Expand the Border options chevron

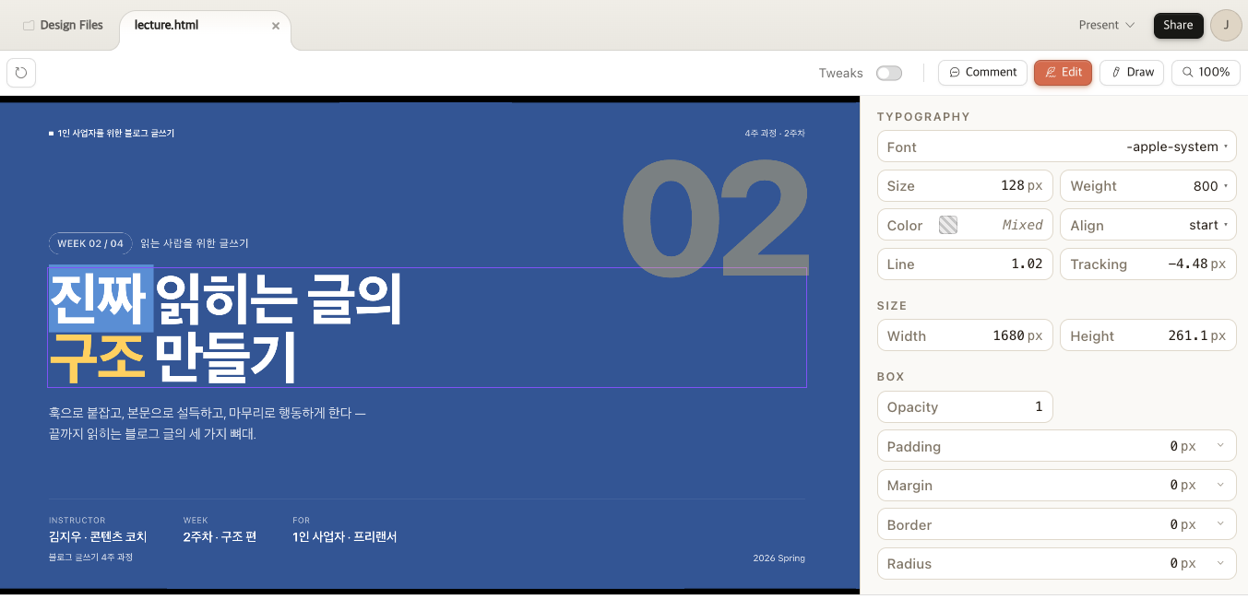pos(1220,524)
